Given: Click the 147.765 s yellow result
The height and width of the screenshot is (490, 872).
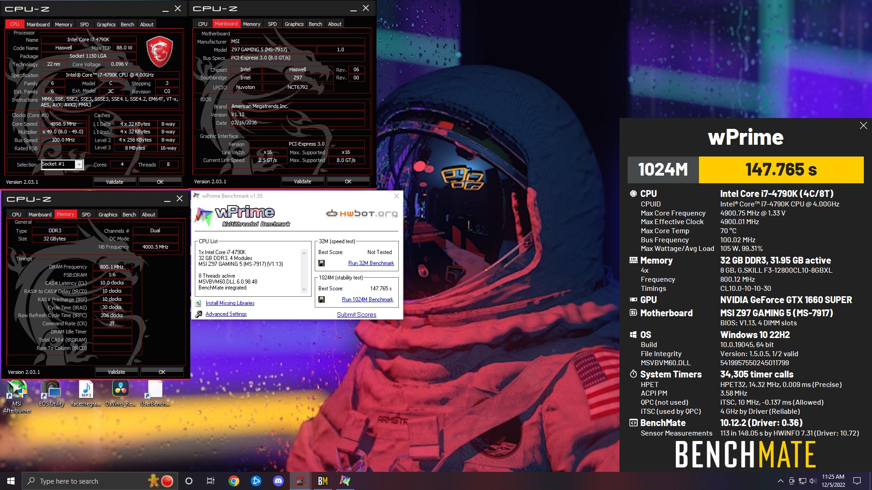Looking at the screenshot, I should coord(781,170).
